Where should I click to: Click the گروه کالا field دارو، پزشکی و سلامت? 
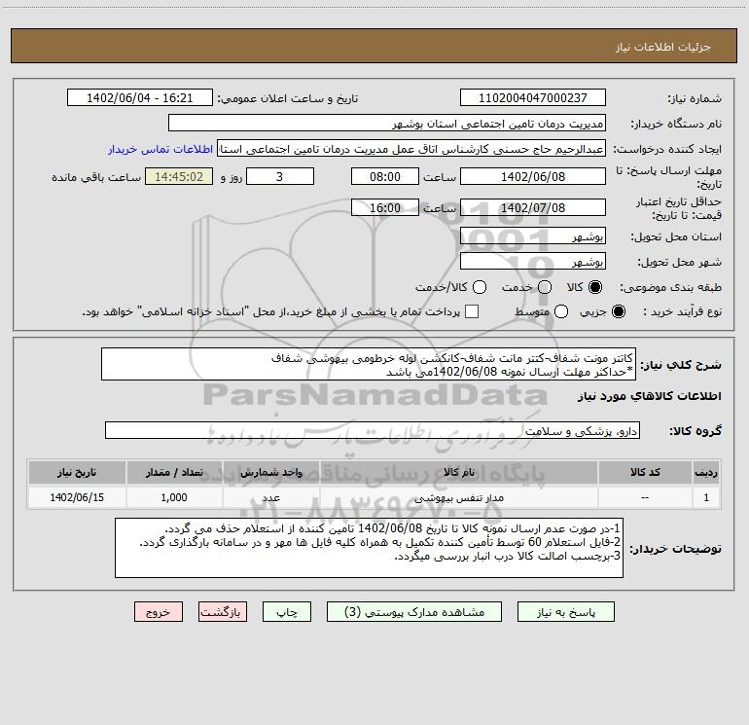(373, 430)
